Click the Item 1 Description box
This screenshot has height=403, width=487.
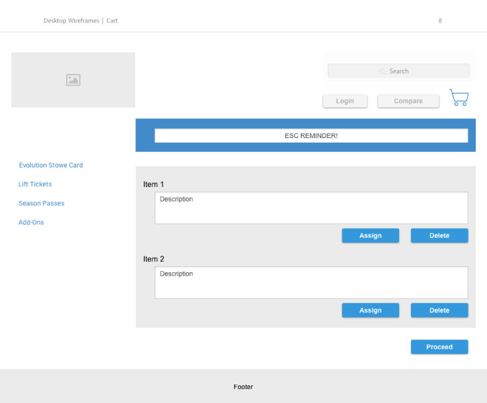[311, 208]
